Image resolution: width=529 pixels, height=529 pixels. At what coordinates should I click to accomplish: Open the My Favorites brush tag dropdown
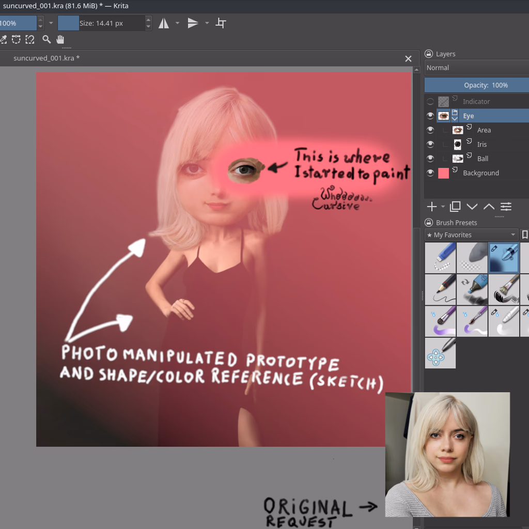pos(471,235)
